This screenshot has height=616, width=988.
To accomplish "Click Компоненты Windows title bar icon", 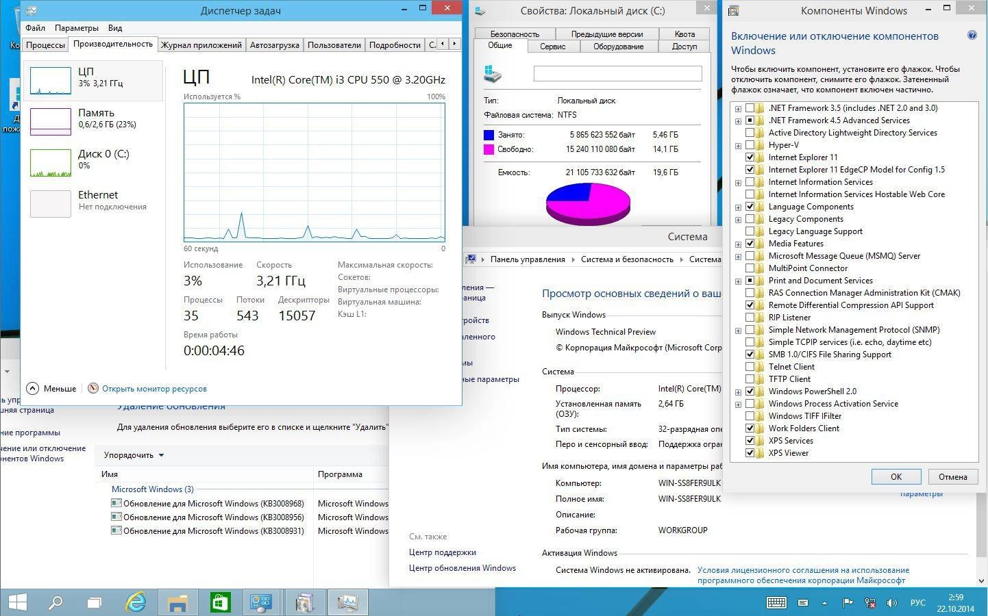I will 733,11.
